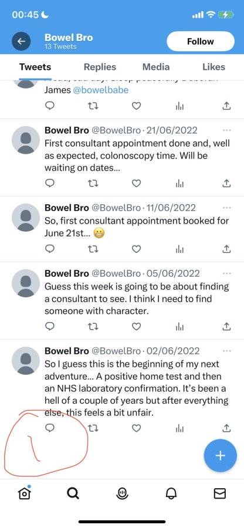View the Likes tab
The width and height of the screenshot is (244, 528).
(x=213, y=67)
